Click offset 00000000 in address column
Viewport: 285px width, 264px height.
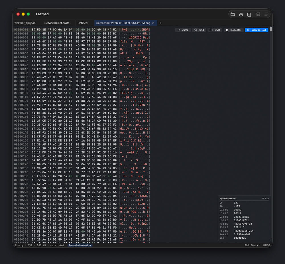point(21,30)
